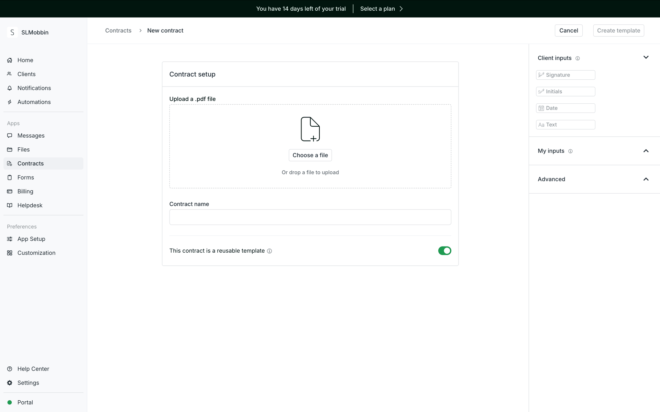Image resolution: width=660 pixels, height=412 pixels.
Task: Expand the My inputs section chevron
Action: point(646,151)
